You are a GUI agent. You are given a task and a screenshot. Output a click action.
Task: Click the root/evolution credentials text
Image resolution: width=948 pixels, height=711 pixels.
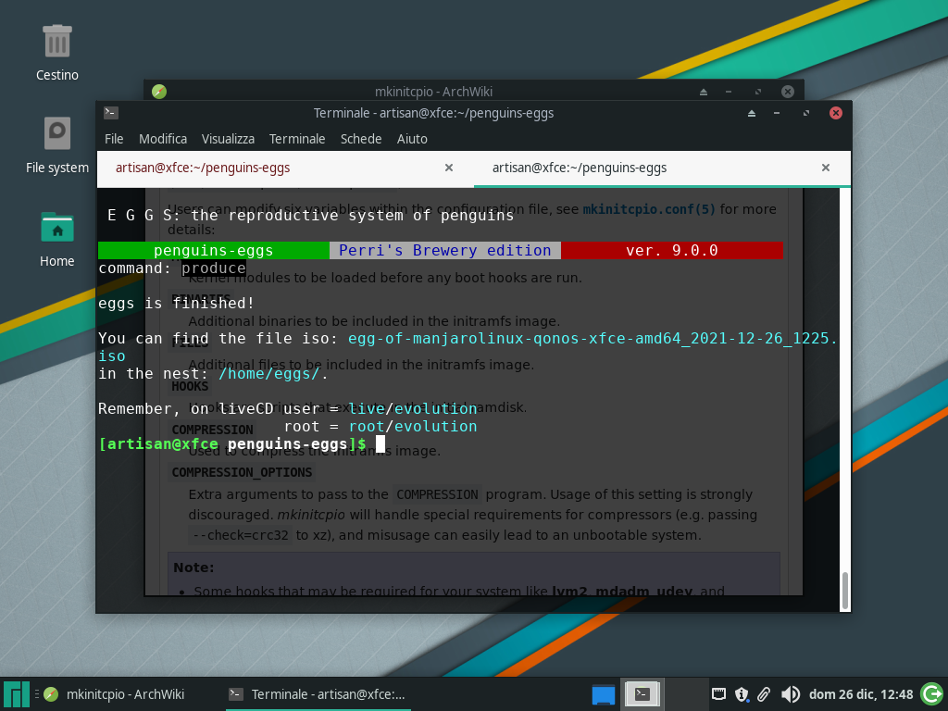coord(413,426)
